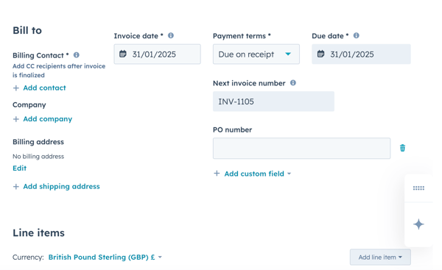Click the info icon beside Invoice date
442x270 pixels.
point(171,35)
